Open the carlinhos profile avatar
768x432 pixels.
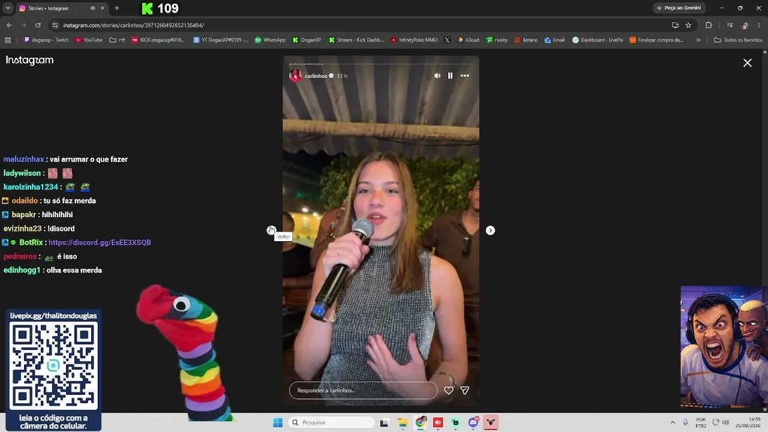[x=296, y=76]
